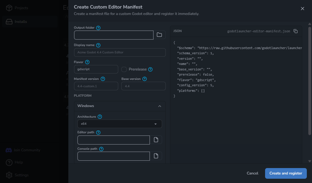Click the "platforms": [] JSON line
Screen dimensions: 312x183
tap(191, 91)
